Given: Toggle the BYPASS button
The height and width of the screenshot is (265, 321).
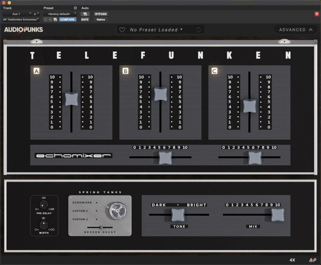Looking at the screenshot, I should click(x=101, y=14).
